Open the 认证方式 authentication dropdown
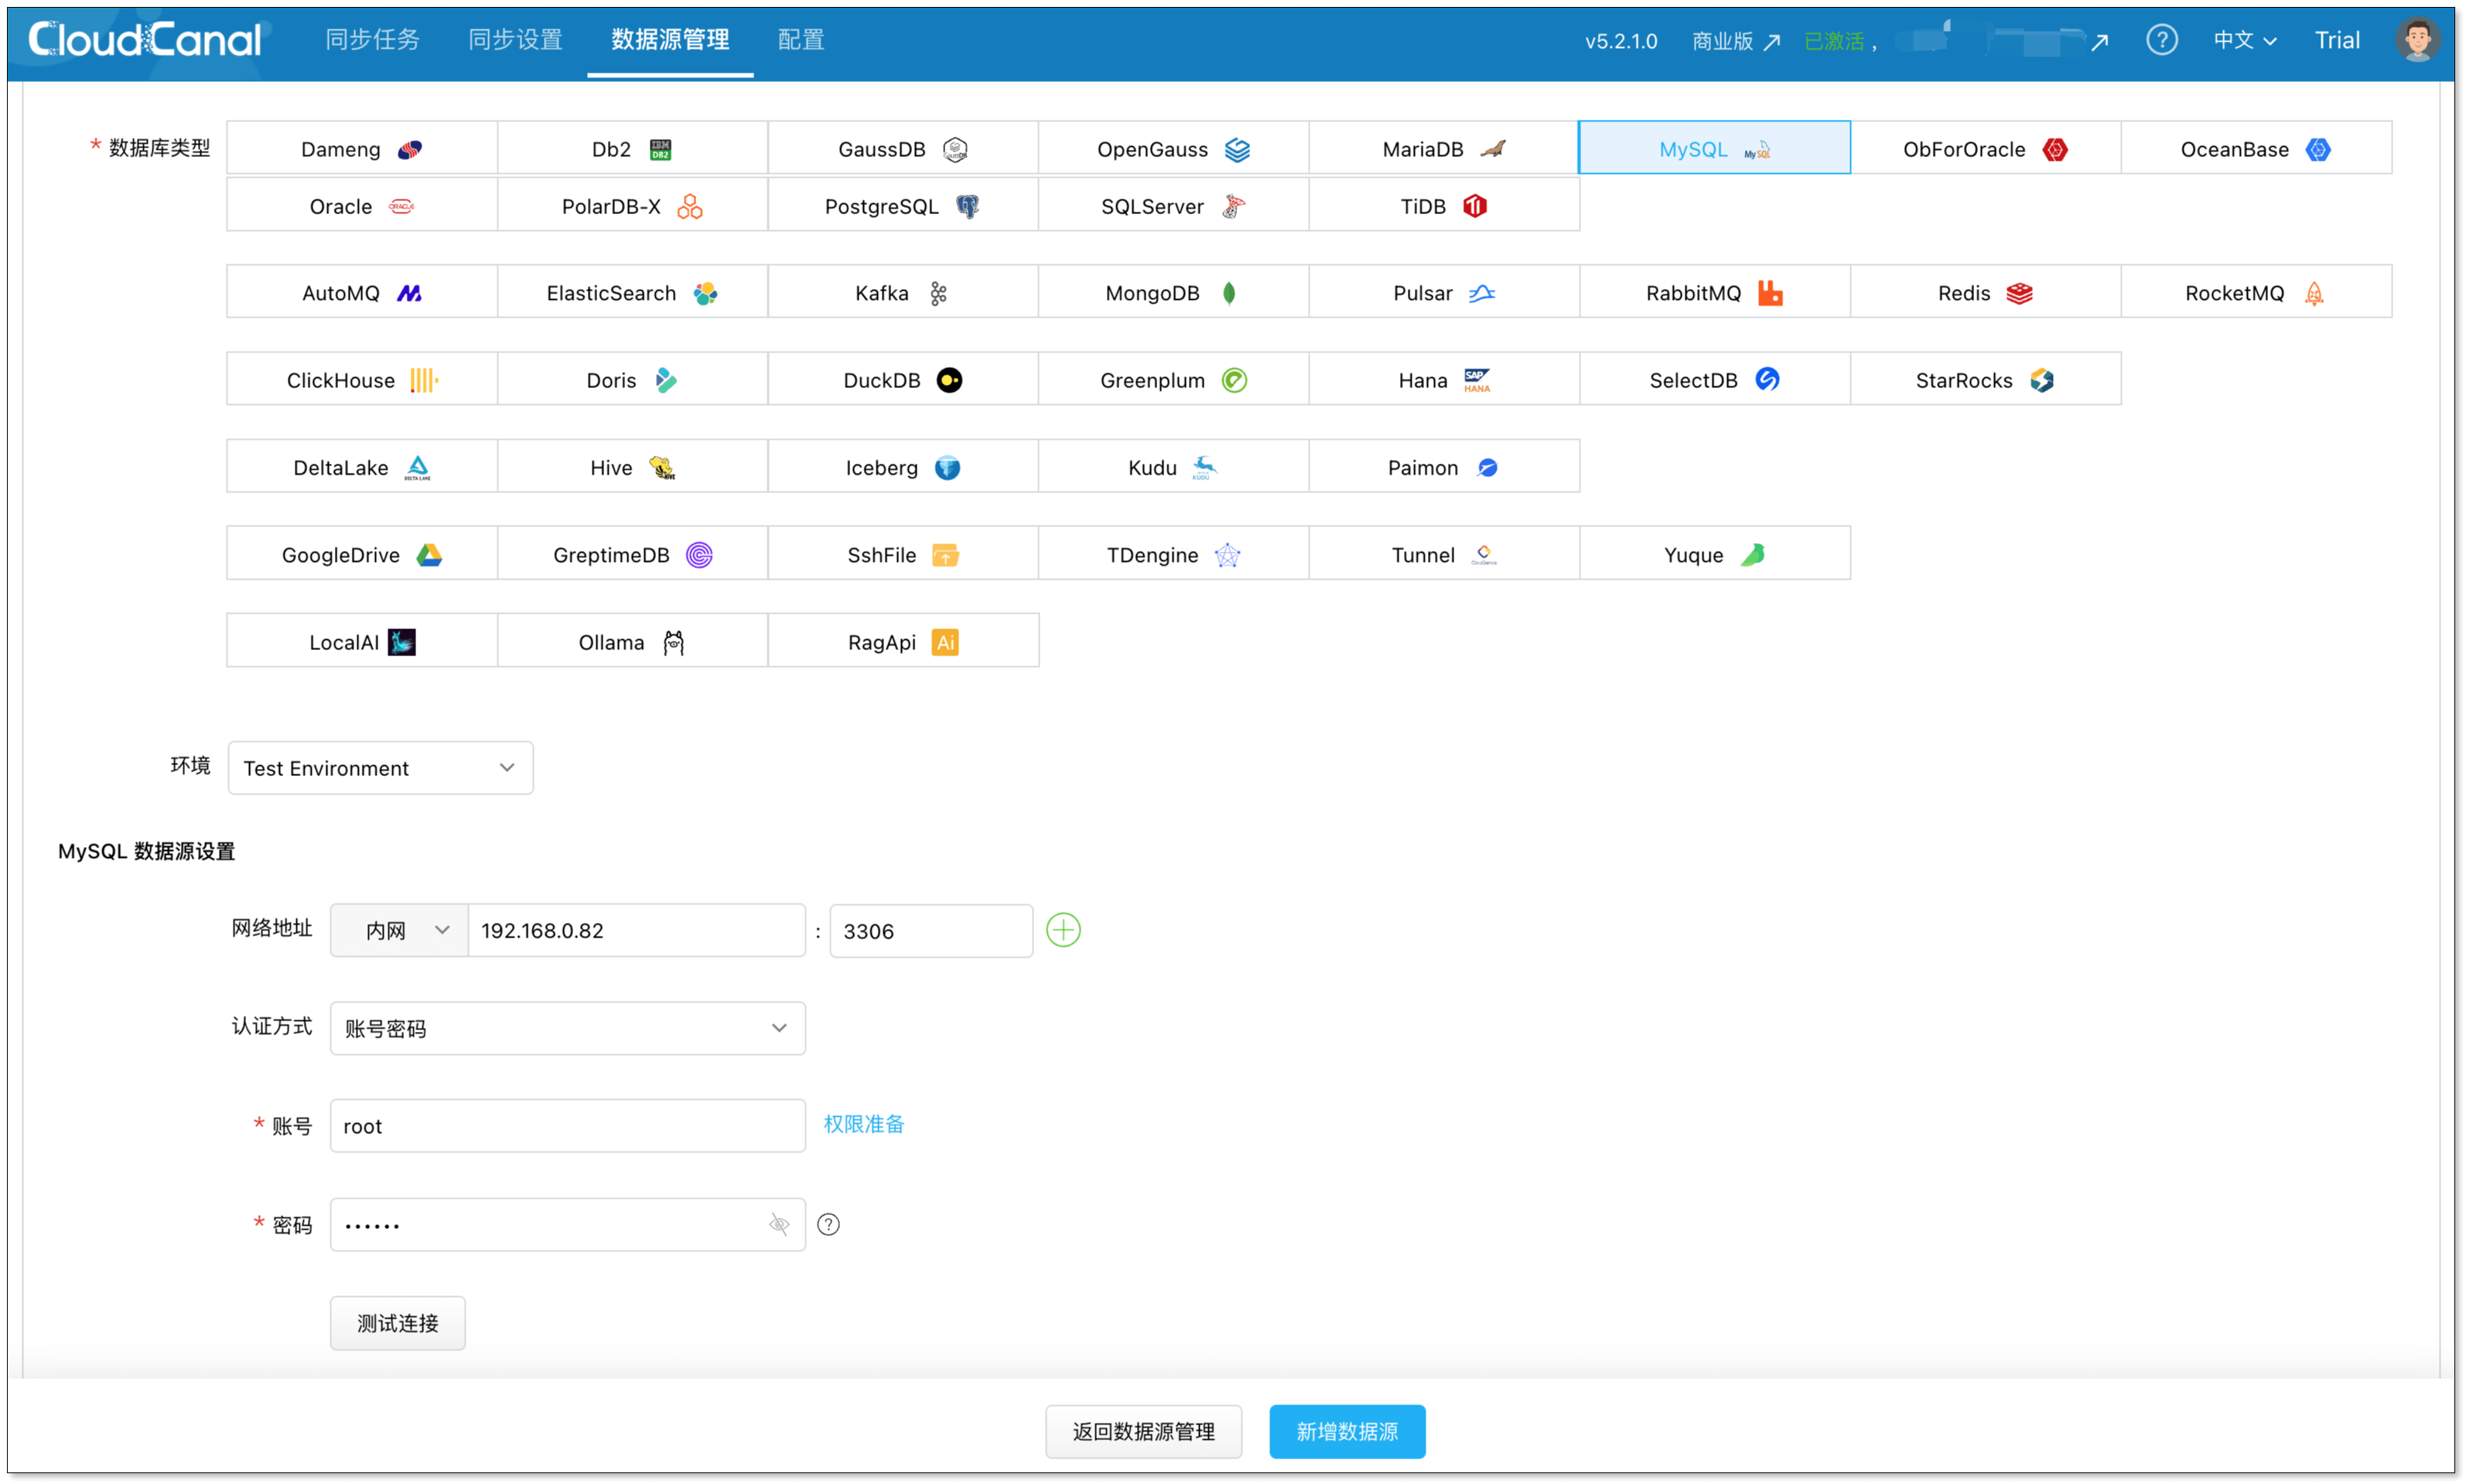 pyautogui.click(x=566, y=1028)
